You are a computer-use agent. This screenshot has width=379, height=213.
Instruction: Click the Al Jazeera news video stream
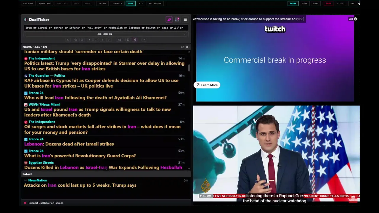tap(276, 153)
